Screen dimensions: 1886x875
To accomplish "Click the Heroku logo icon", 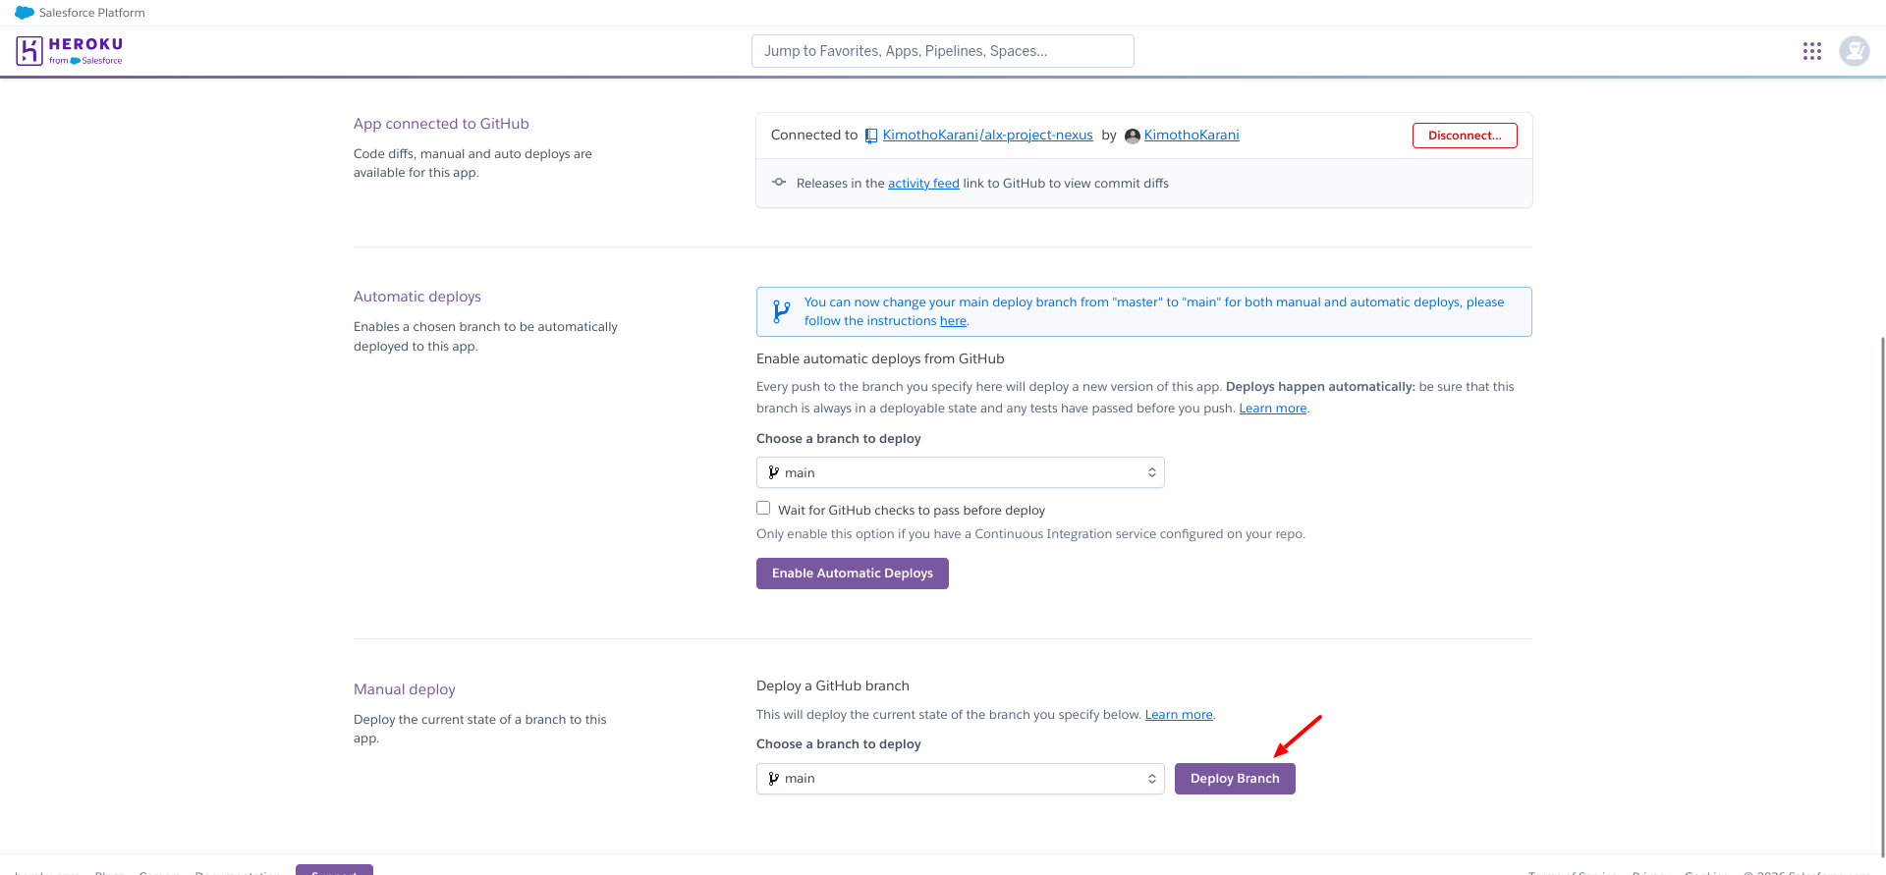I will tap(29, 50).
